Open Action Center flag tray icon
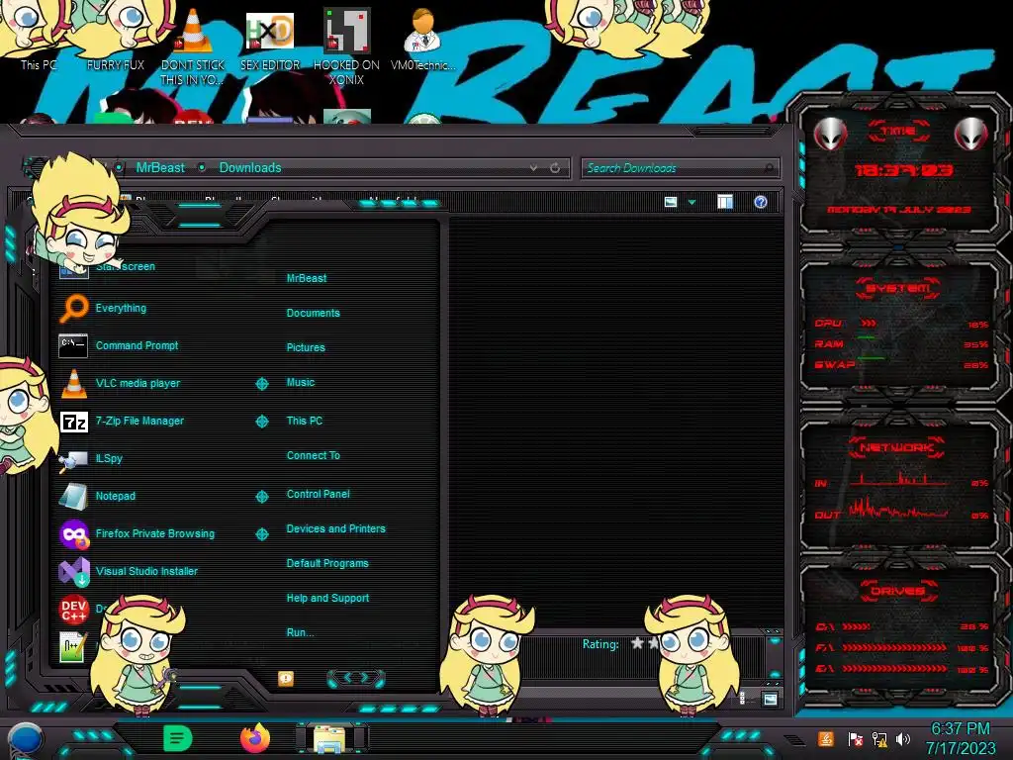This screenshot has width=1013, height=760. (855, 738)
